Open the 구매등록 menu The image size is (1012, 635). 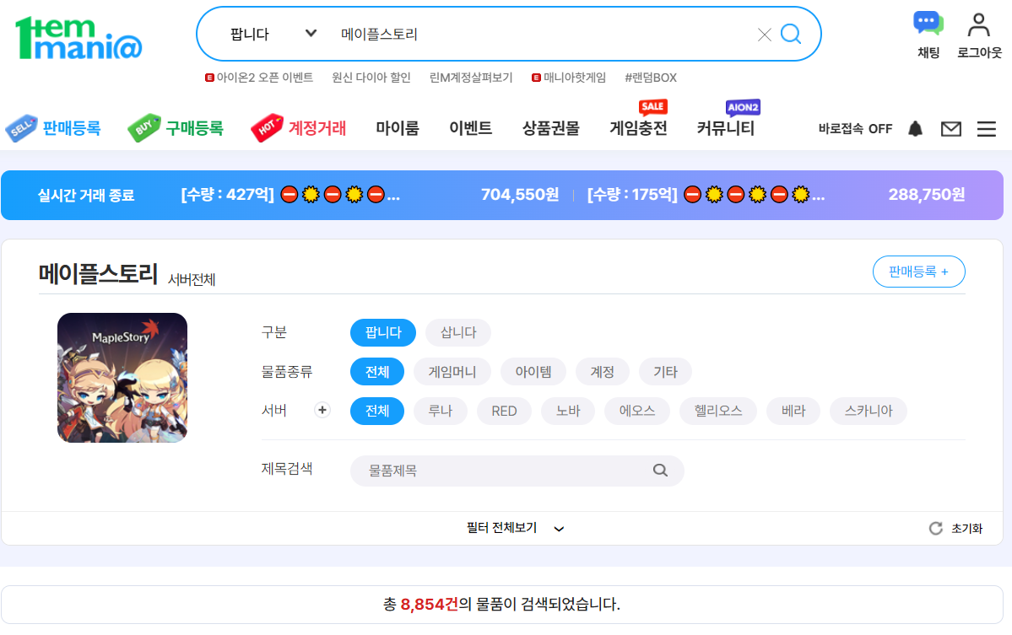[194, 128]
